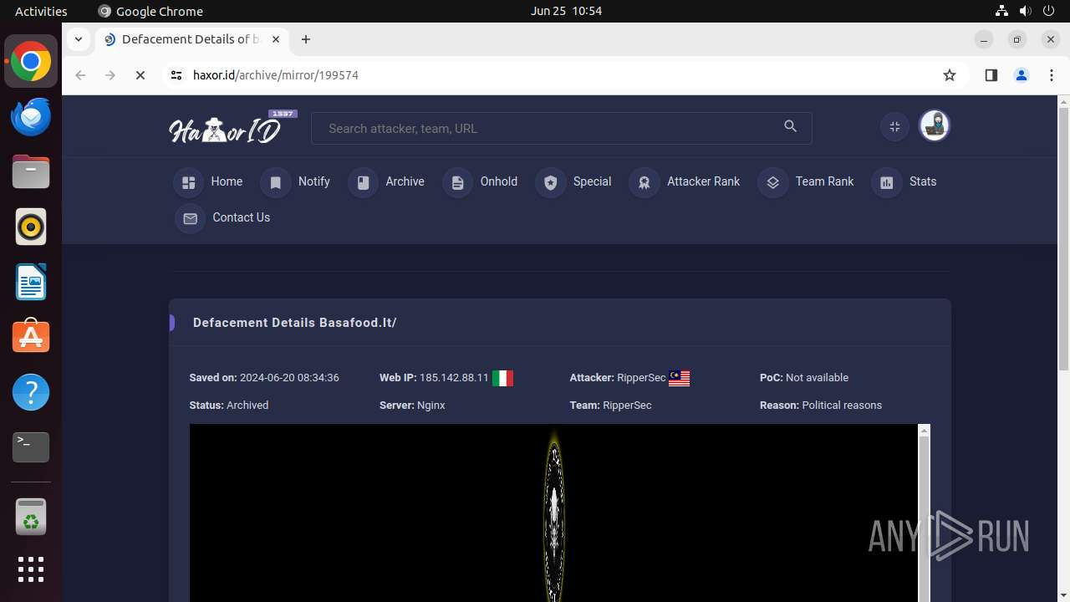
Task: Click team name RipperSec
Action: (x=627, y=406)
